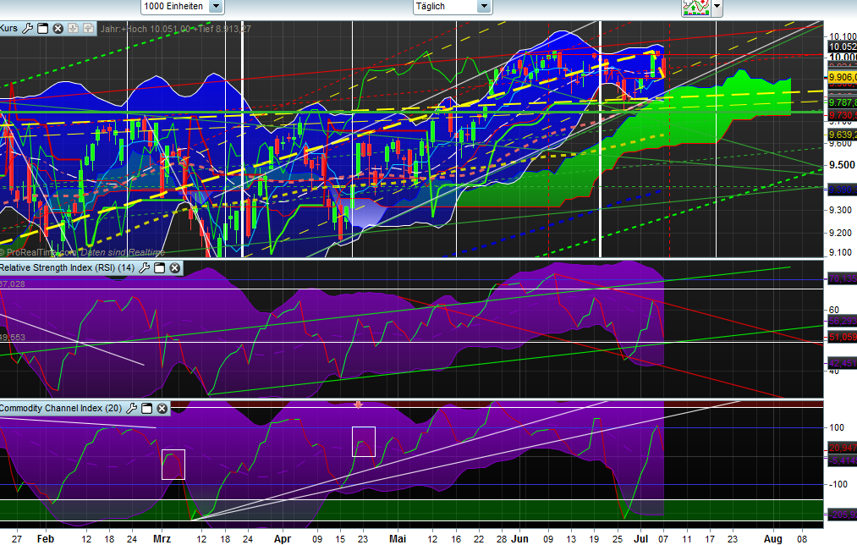Click the 9.639 price axis label

[x=843, y=135]
